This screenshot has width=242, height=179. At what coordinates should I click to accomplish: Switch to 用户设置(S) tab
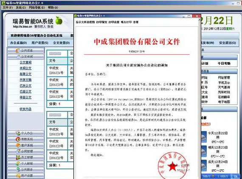(x=40, y=43)
